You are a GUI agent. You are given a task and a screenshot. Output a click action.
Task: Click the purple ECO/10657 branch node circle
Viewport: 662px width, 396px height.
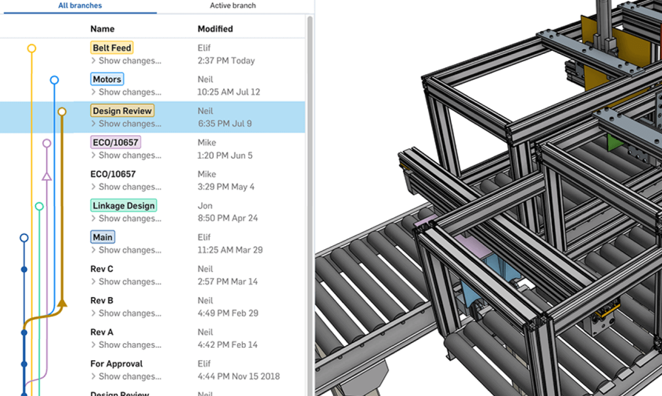point(47,142)
